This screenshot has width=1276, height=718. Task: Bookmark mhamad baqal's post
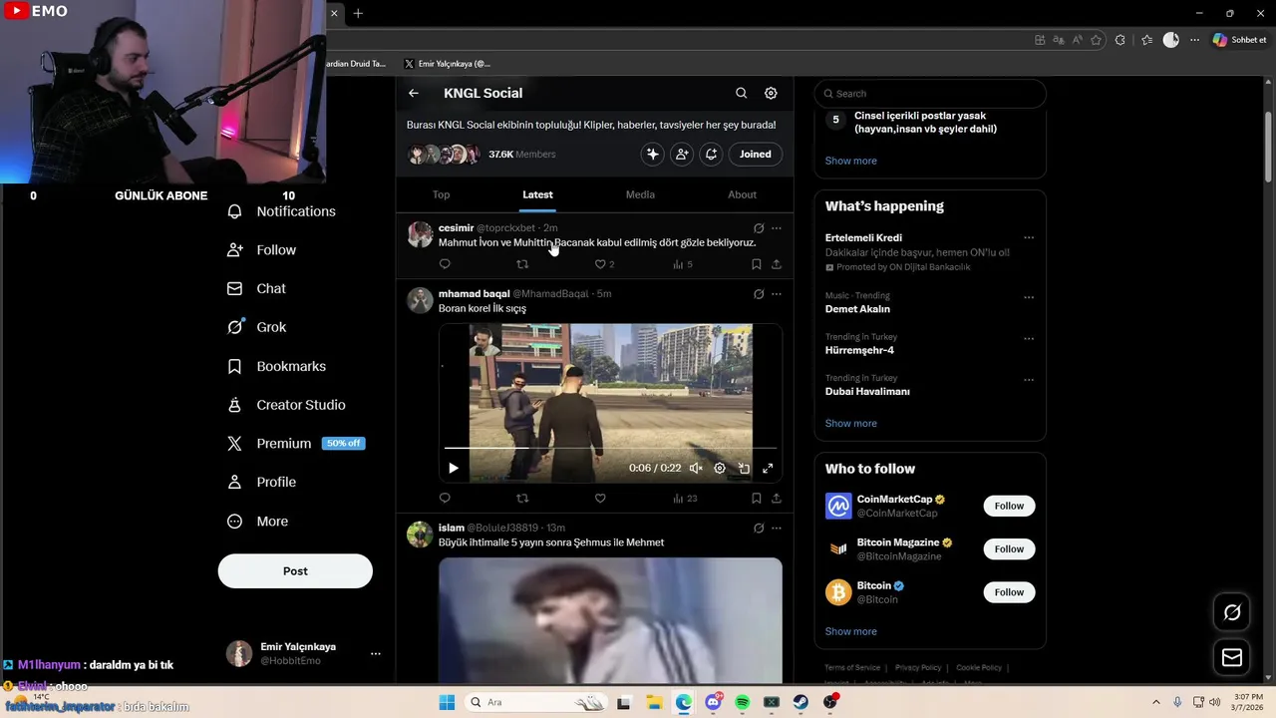(756, 499)
